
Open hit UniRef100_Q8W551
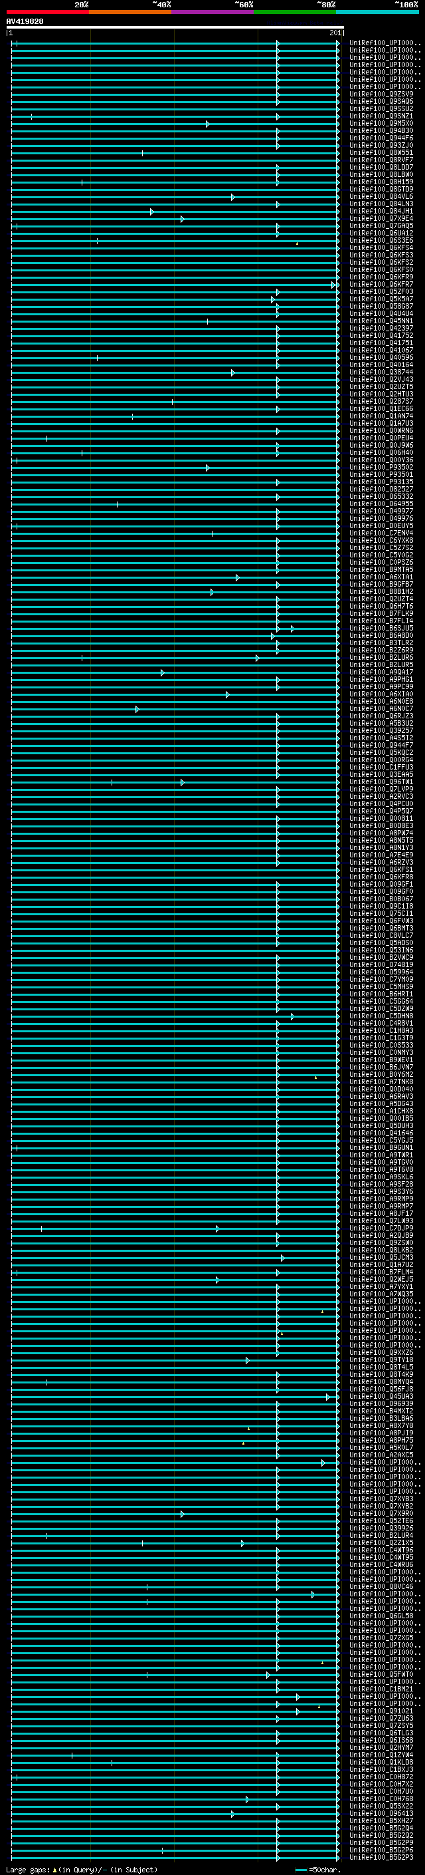[381, 152]
